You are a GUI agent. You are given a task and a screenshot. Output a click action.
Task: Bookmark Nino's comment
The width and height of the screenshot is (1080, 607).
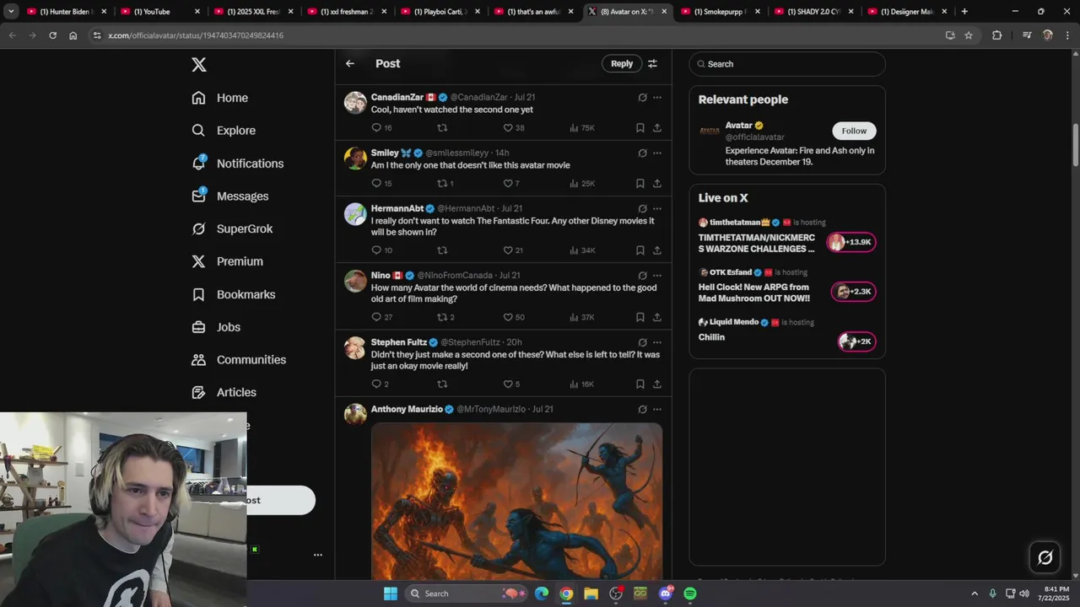[x=640, y=317]
